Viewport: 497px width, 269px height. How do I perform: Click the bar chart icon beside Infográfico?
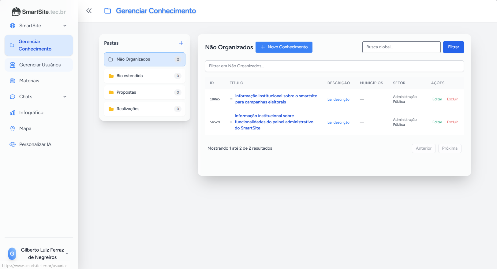(13, 113)
